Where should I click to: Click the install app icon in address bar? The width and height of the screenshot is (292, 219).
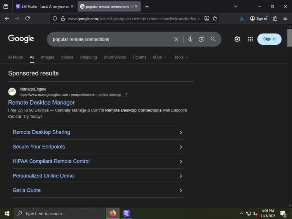pyautogui.click(x=207, y=19)
